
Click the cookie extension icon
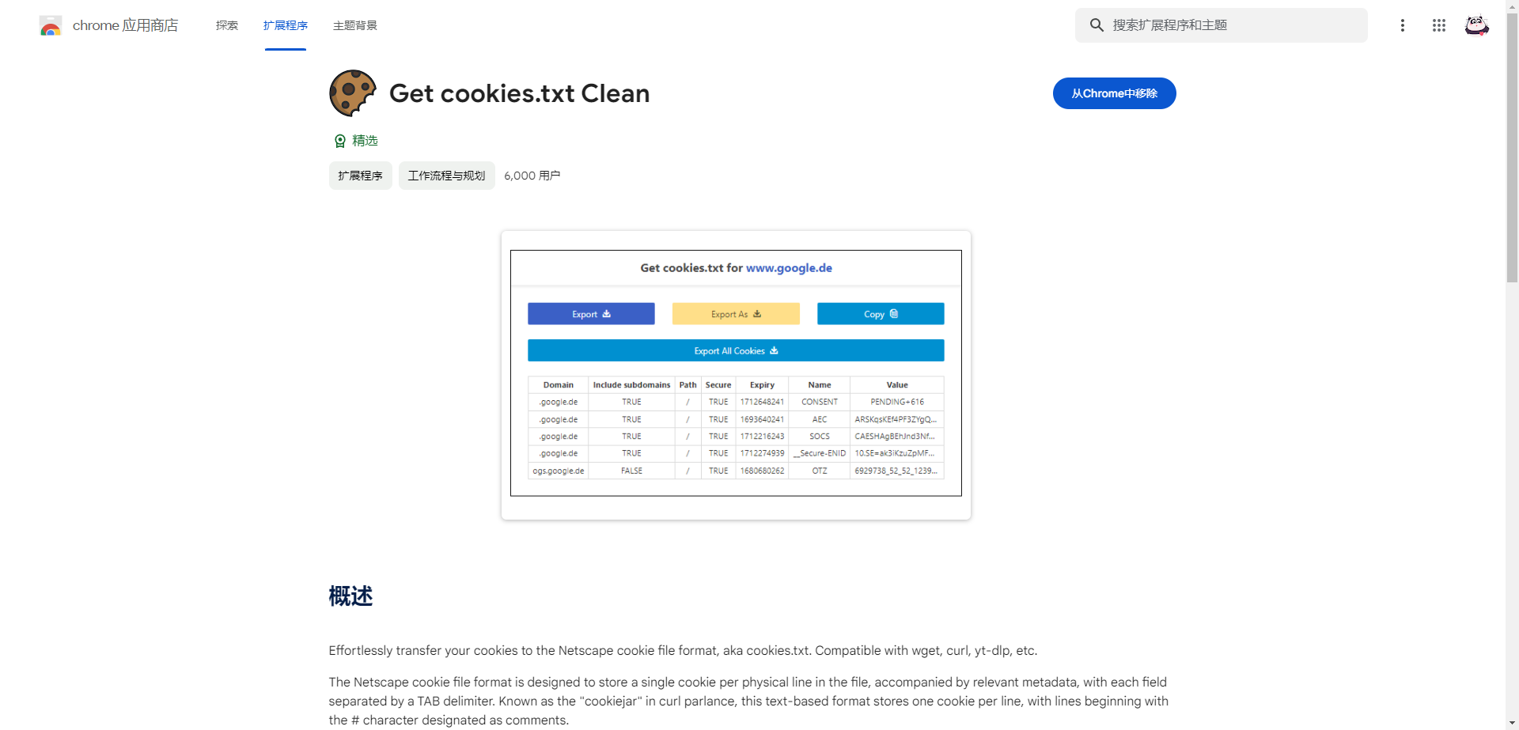[x=352, y=93]
